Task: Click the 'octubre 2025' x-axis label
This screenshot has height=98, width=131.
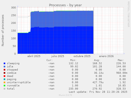Action: [82, 56]
